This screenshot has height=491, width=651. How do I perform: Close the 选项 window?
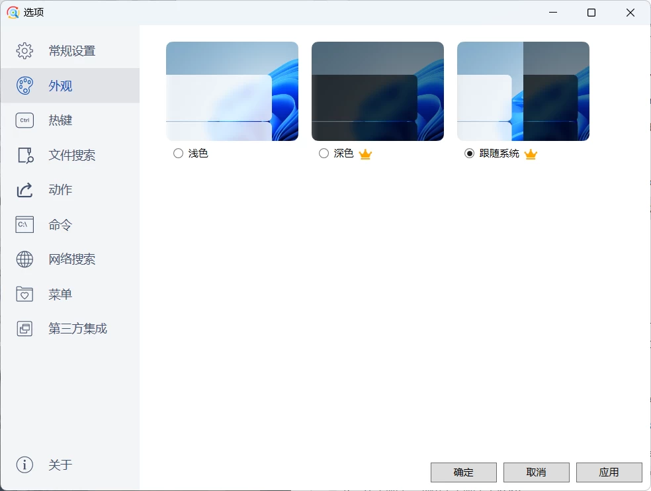[x=630, y=13]
